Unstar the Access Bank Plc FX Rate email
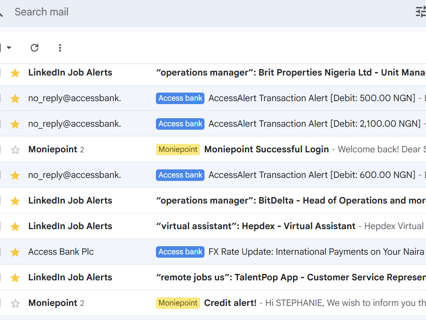Viewport: 426px width, 320px height. pos(15,252)
